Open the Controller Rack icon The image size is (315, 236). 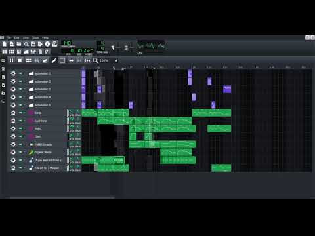point(47,52)
